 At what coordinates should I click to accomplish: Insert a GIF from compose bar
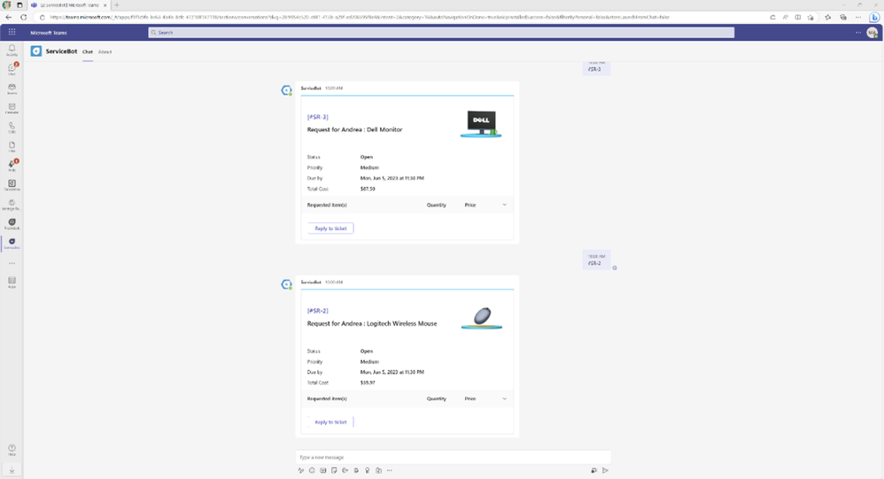pyautogui.click(x=323, y=470)
